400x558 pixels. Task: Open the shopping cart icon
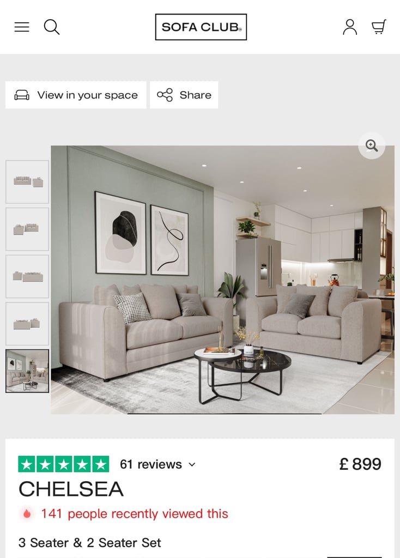click(x=379, y=27)
